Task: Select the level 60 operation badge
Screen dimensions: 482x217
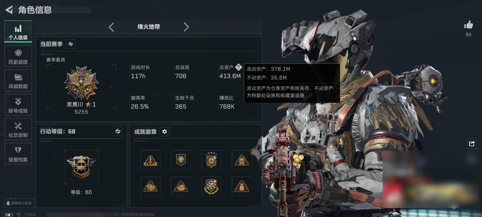Action: point(81,167)
